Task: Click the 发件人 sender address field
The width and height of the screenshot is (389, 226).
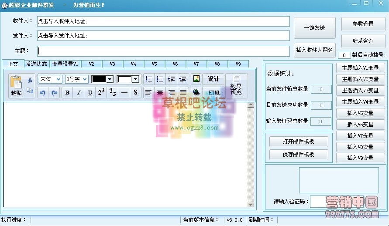Action: click(x=163, y=36)
